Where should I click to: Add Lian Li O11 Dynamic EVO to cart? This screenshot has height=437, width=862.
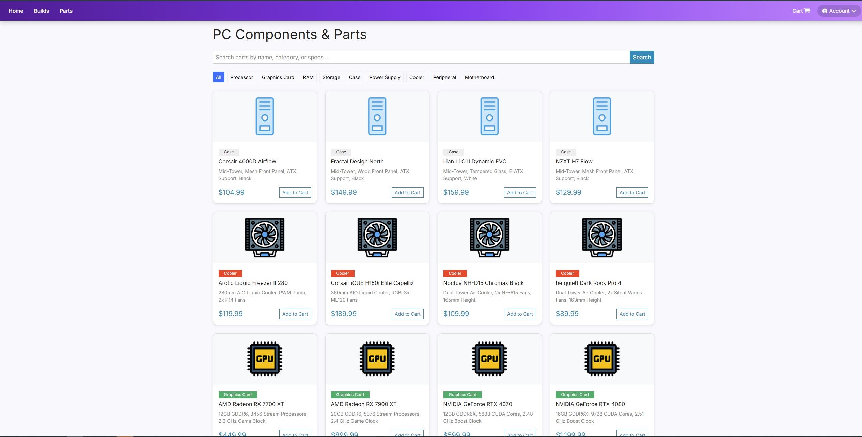519,193
